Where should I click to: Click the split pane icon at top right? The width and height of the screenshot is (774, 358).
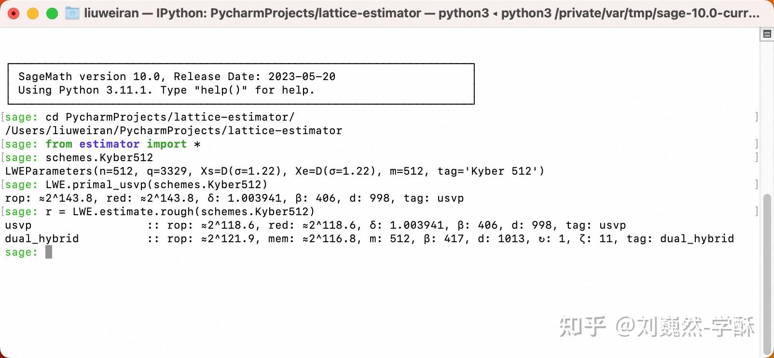tap(767, 34)
